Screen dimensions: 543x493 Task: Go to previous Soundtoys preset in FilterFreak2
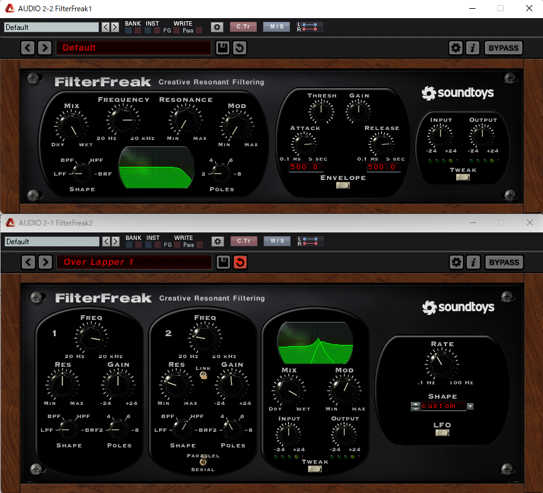tap(28, 262)
